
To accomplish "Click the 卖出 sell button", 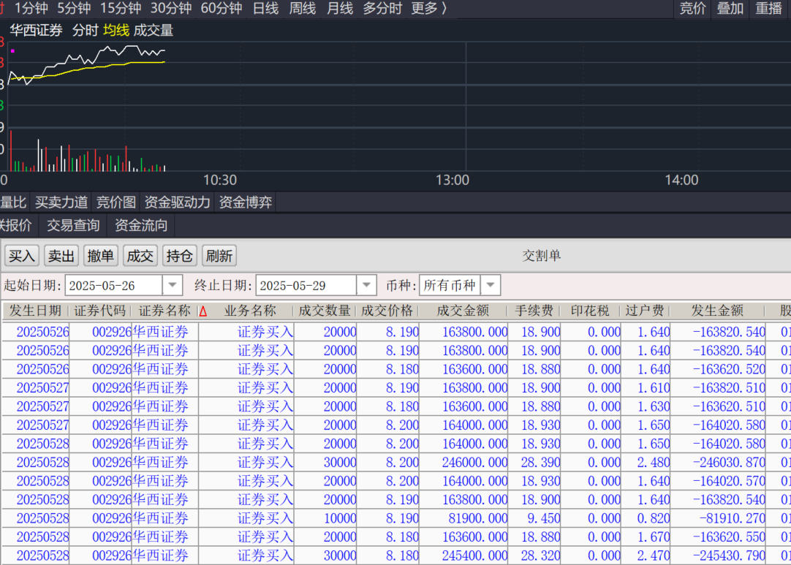I will pyautogui.click(x=61, y=256).
